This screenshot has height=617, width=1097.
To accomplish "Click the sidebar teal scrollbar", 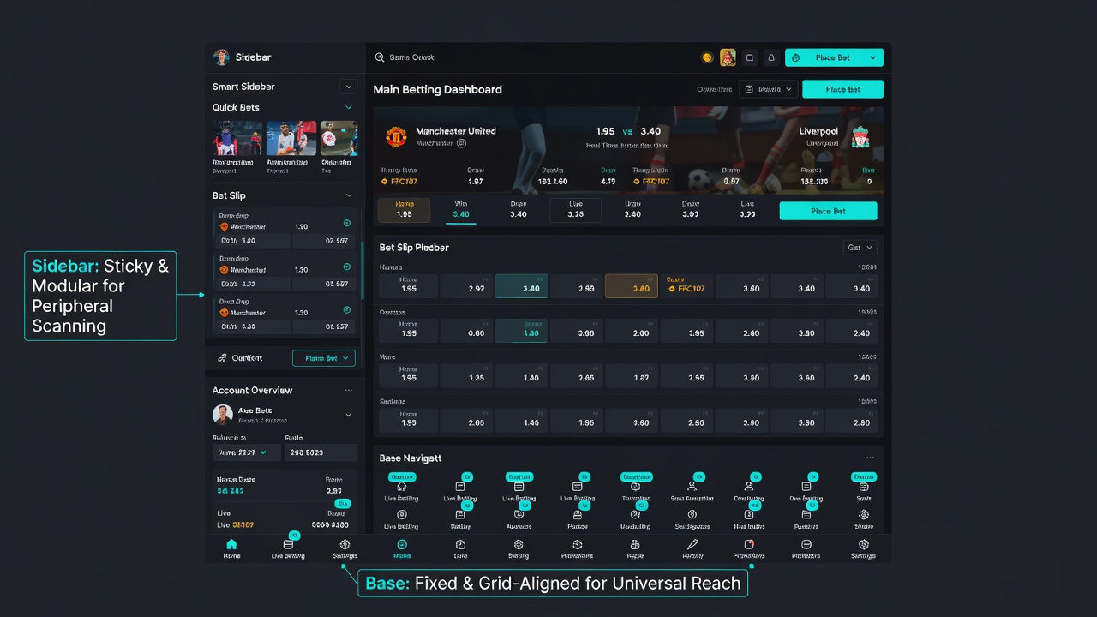I will (363, 270).
